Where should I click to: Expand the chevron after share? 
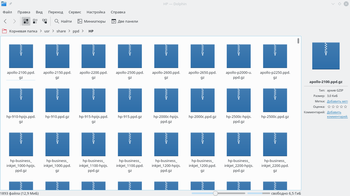tap(69, 31)
